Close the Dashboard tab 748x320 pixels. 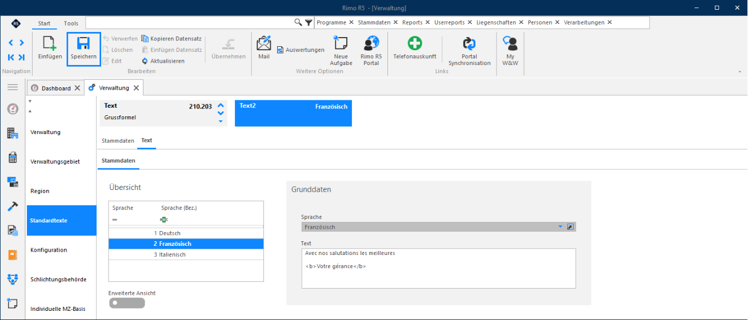(77, 88)
